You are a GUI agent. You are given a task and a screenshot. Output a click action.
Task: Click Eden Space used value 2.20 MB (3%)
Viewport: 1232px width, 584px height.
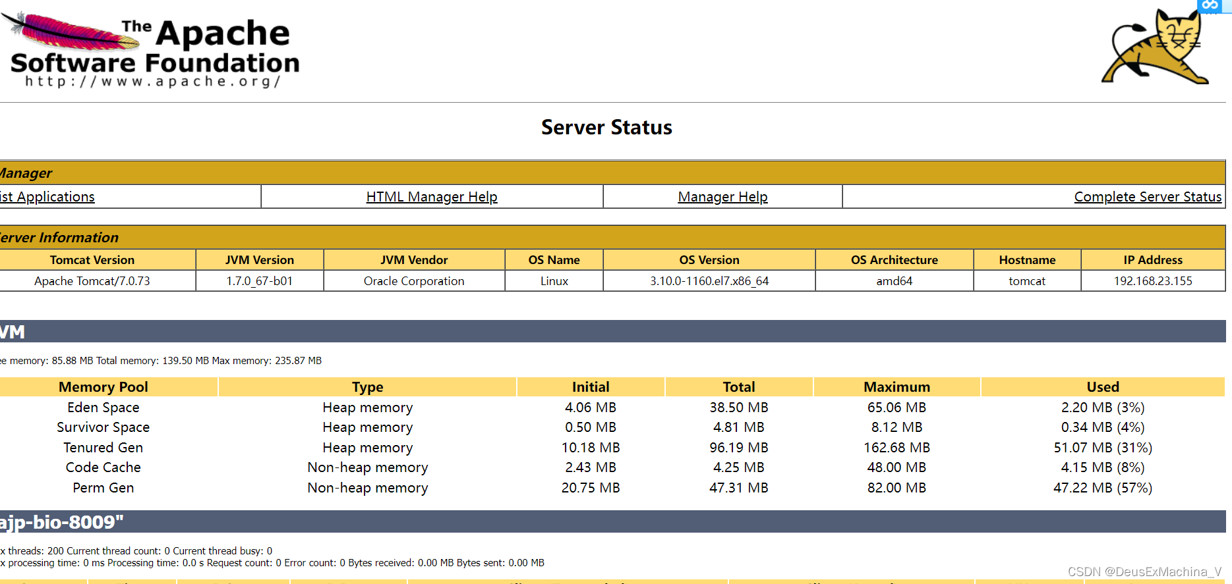click(x=1103, y=408)
